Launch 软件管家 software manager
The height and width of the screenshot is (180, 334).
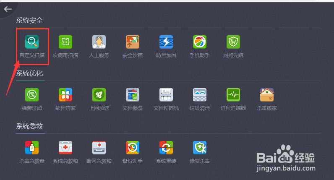[65, 95]
